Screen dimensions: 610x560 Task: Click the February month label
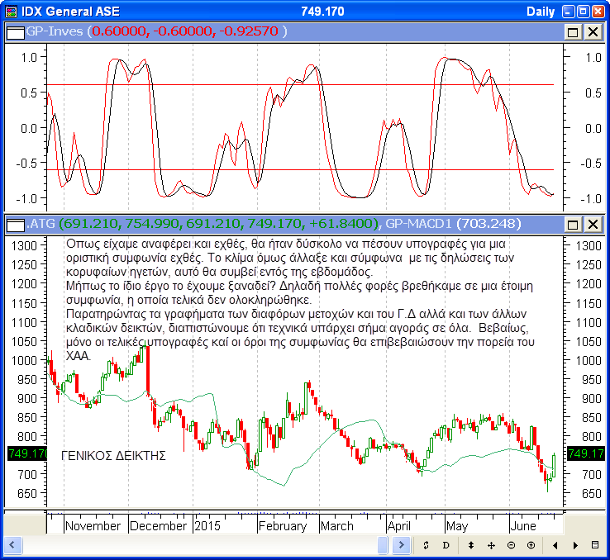tap(283, 526)
